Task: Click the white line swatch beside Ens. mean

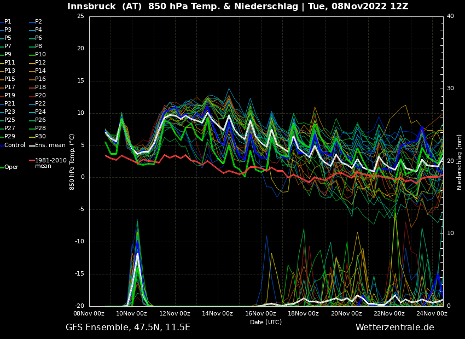Action: [32, 145]
